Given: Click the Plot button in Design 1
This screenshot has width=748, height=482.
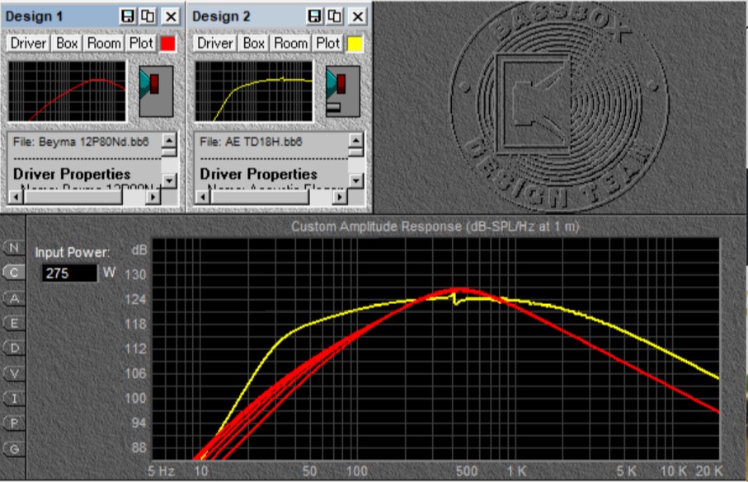Looking at the screenshot, I should (x=141, y=44).
